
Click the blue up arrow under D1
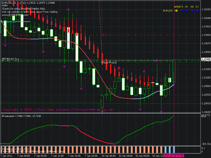click(197, 11)
